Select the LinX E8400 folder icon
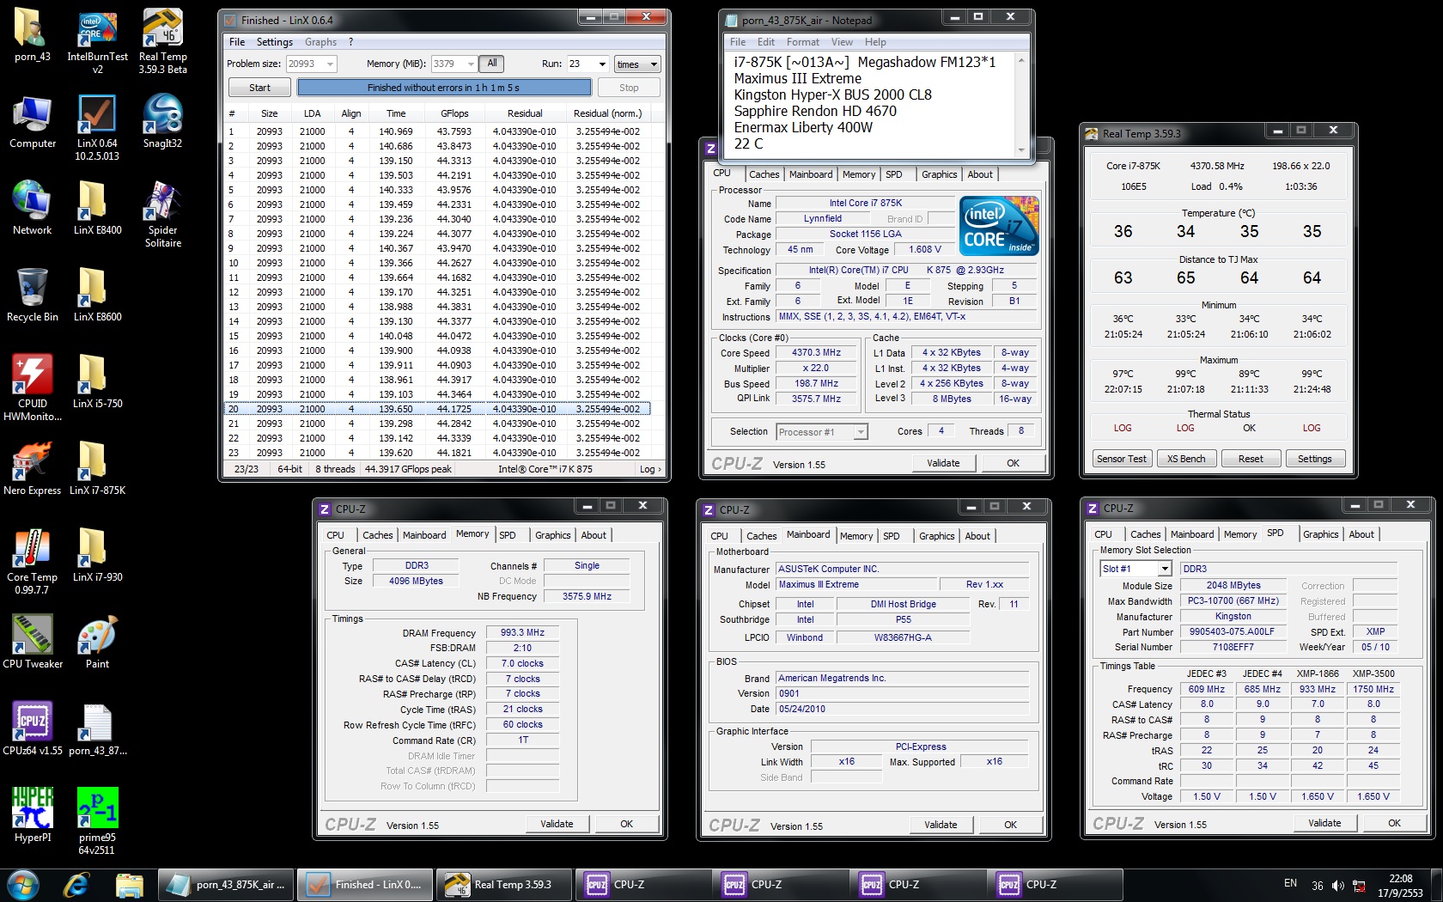The image size is (1443, 902). (97, 209)
